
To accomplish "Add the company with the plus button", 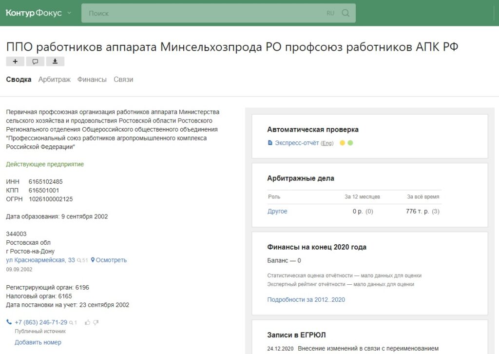I will tap(15, 61).
